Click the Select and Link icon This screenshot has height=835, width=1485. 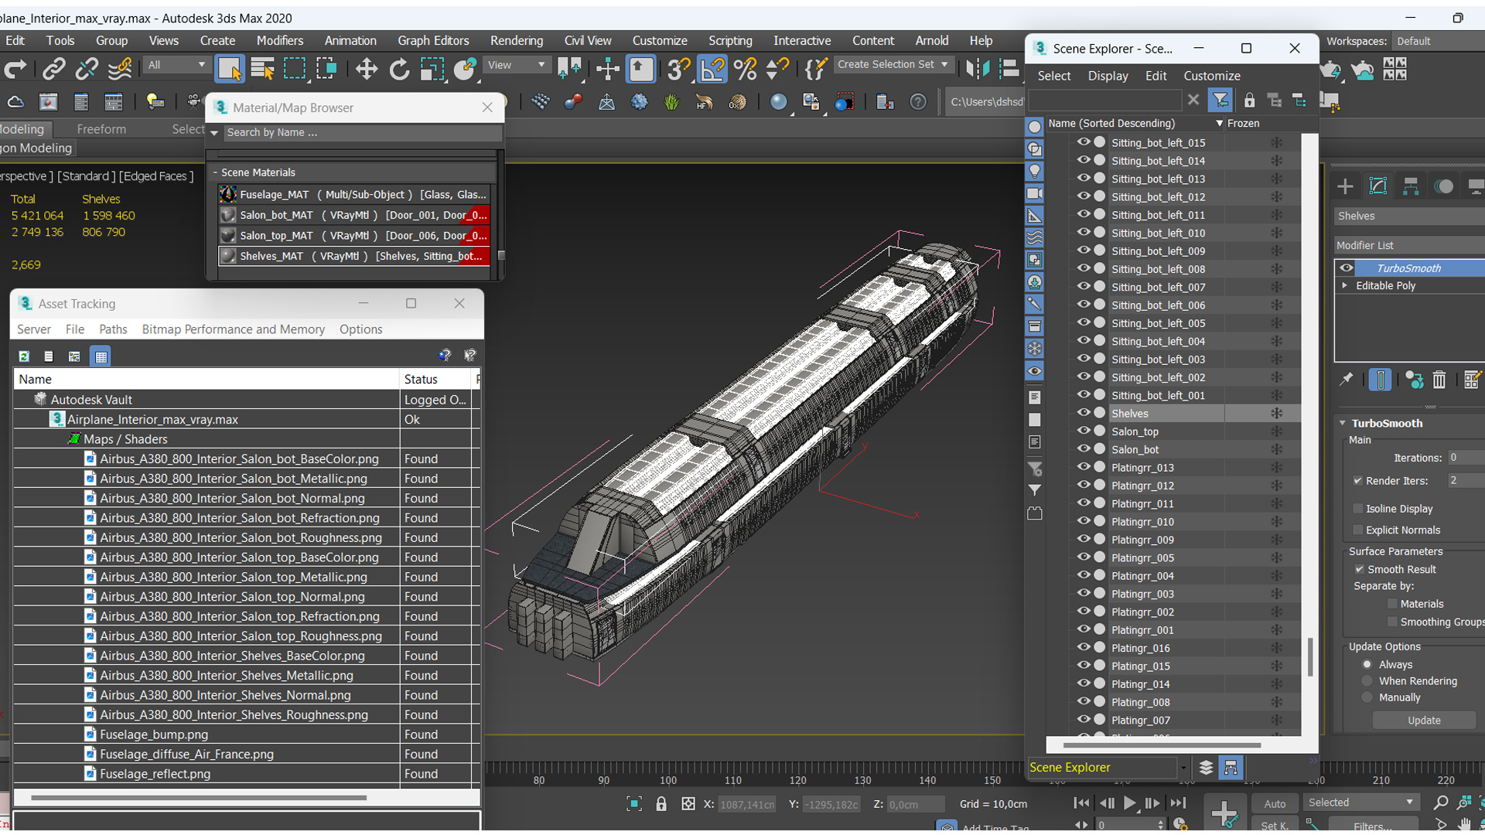click(x=53, y=69)
